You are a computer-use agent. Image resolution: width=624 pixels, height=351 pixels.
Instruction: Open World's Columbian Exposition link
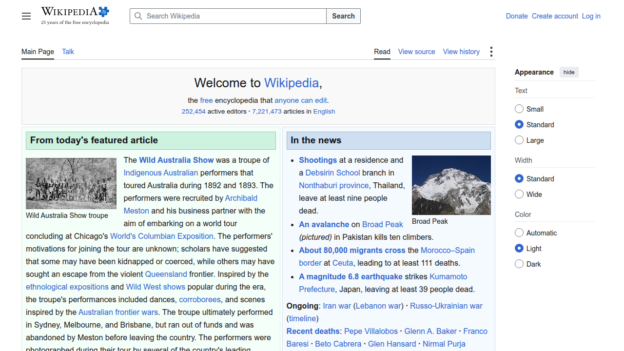click(162, 236)
